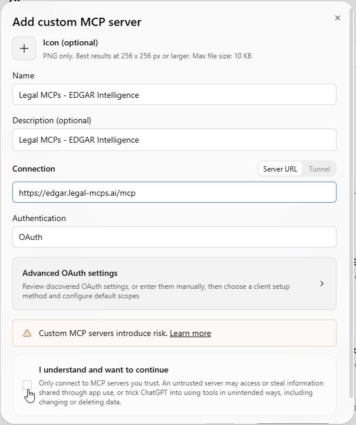The height and width of the screenshot is (425, 356).
Task: Click the Connection section label
Action: coord(34,169)
